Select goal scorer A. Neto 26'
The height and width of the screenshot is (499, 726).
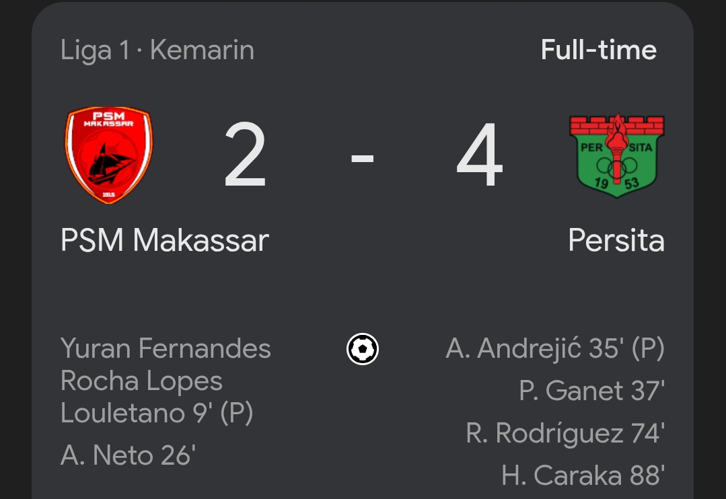pos(128,455)
